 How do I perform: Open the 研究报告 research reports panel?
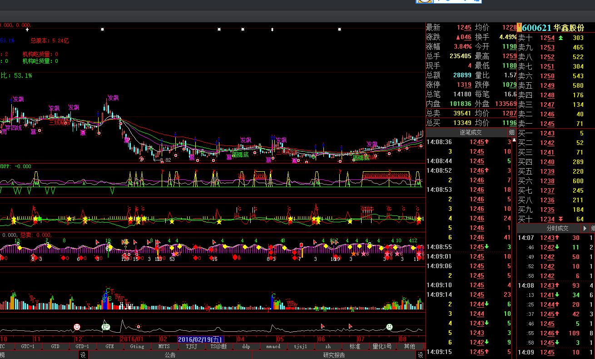[334, 355]
